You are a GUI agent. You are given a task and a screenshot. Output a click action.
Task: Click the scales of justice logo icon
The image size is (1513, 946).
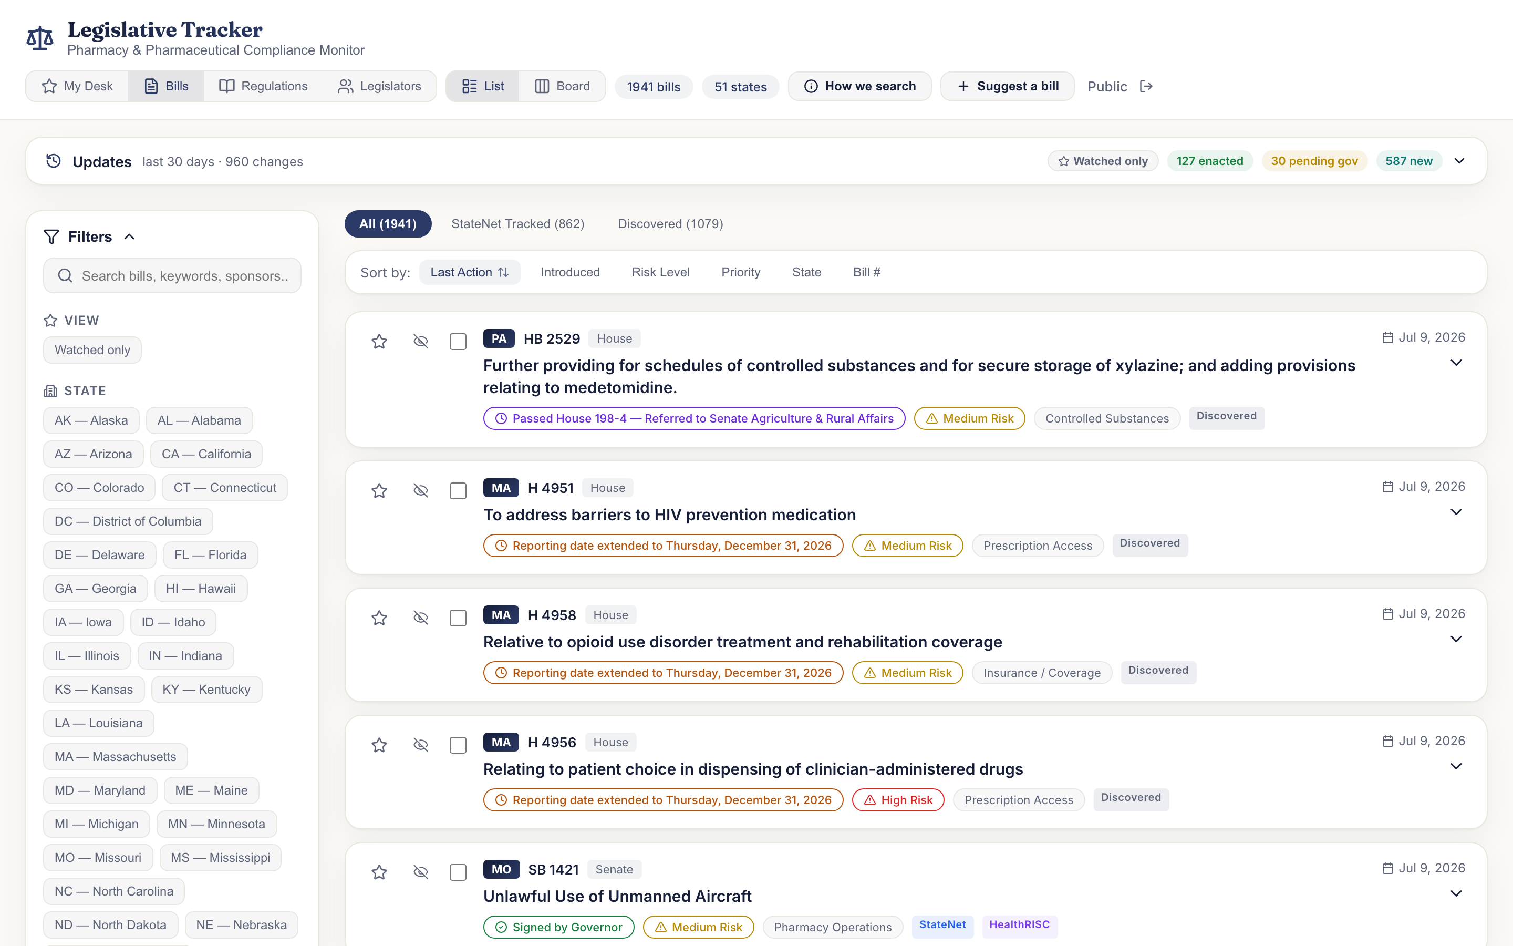tap(40, 38)
